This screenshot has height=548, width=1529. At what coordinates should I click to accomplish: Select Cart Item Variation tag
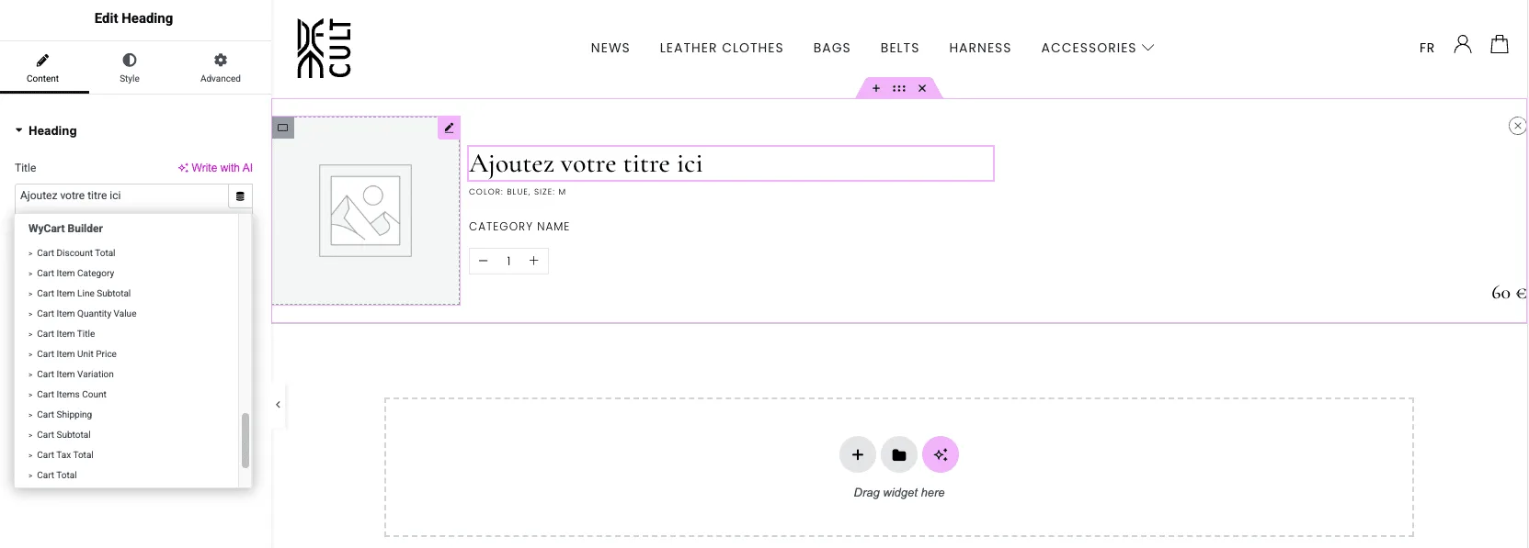coord(75,375)
